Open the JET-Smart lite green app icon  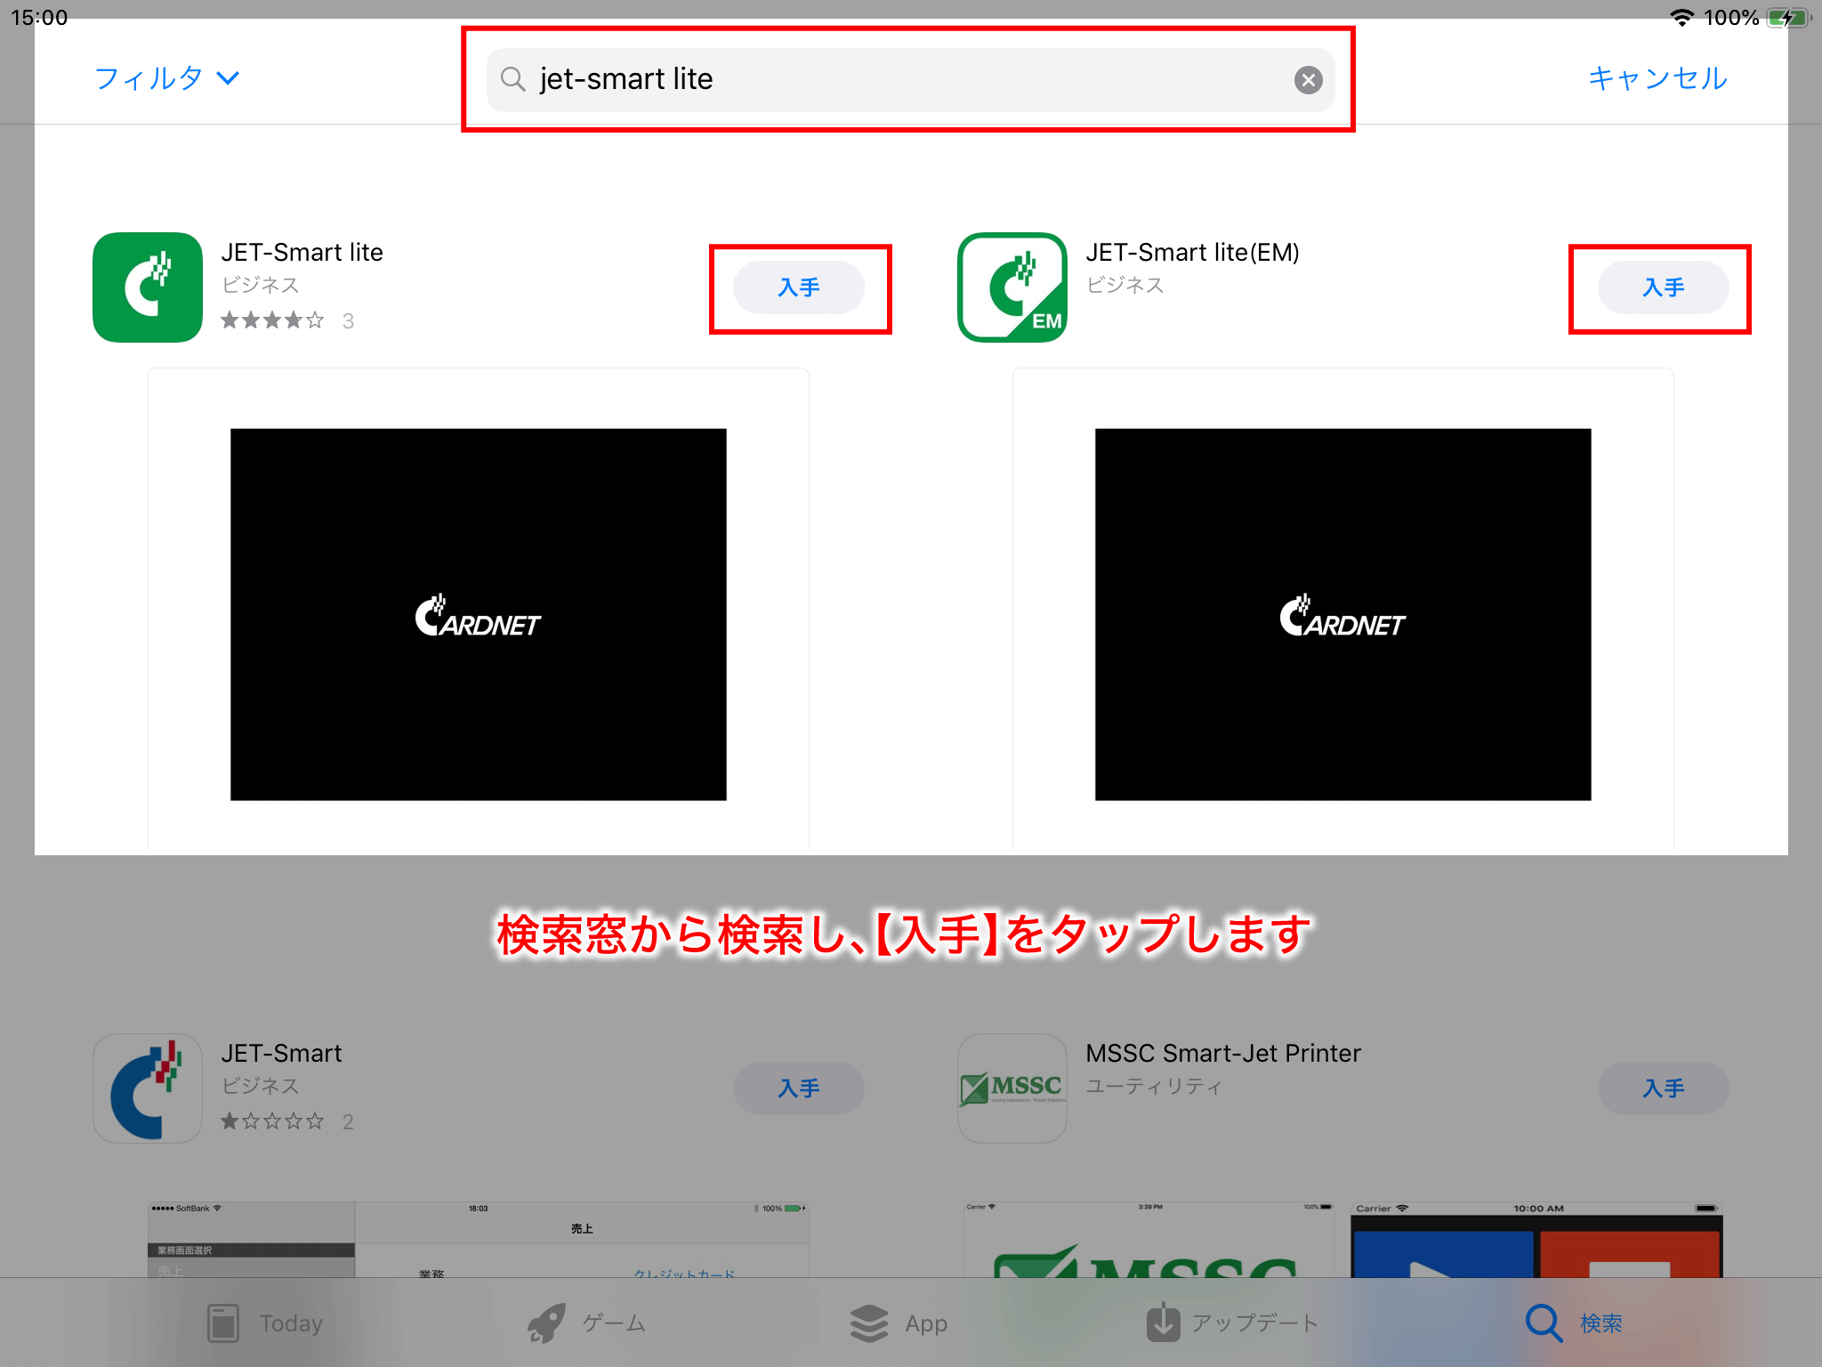[x=148, y=287]
